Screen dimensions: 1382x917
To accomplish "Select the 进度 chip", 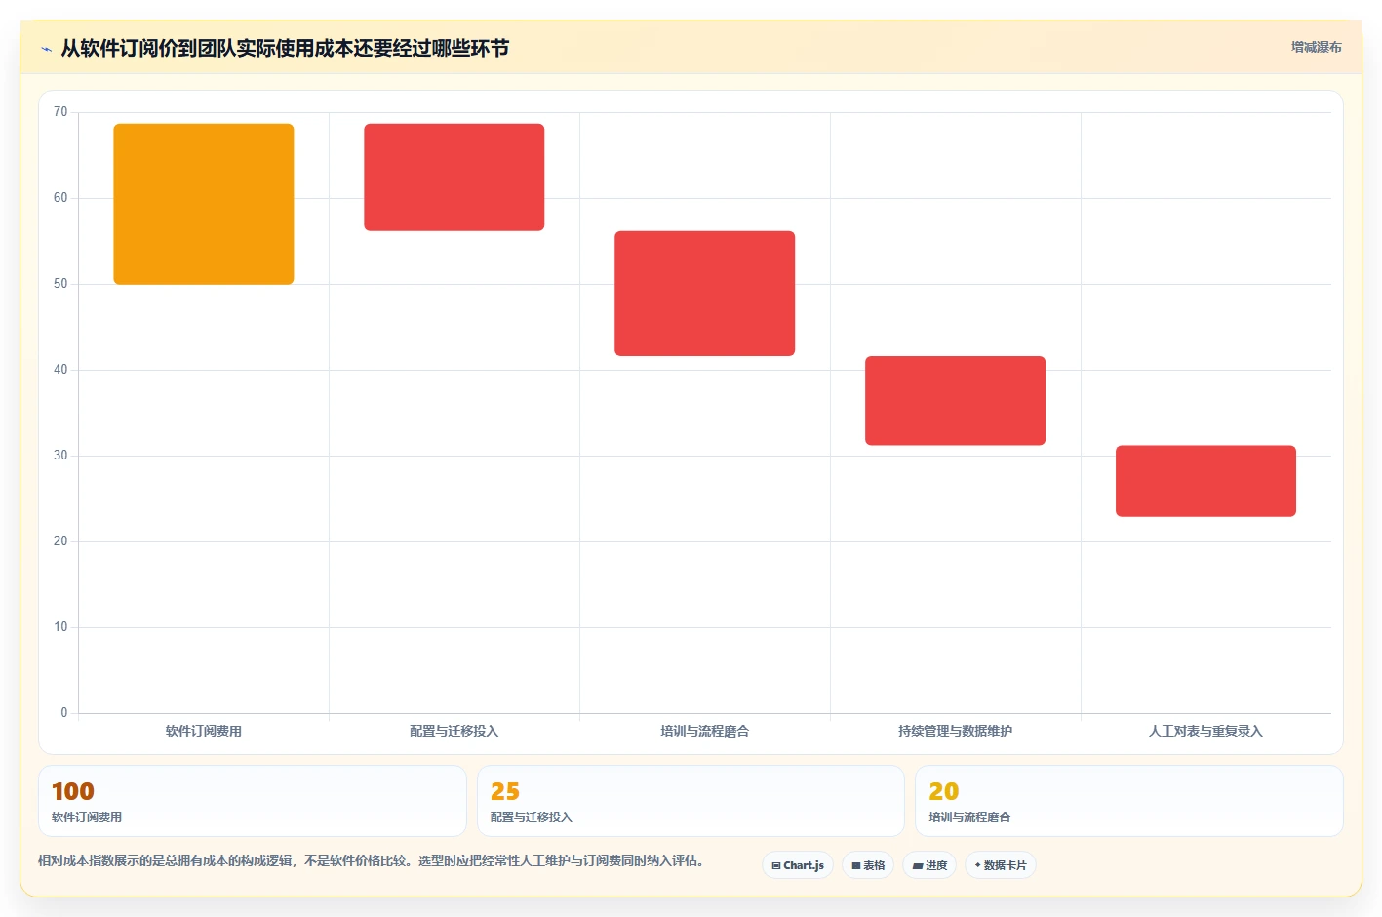I will tap(929, 865).
